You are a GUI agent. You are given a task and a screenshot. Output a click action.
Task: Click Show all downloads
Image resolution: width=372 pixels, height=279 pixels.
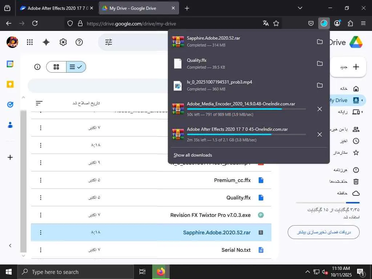click(193, 155)
